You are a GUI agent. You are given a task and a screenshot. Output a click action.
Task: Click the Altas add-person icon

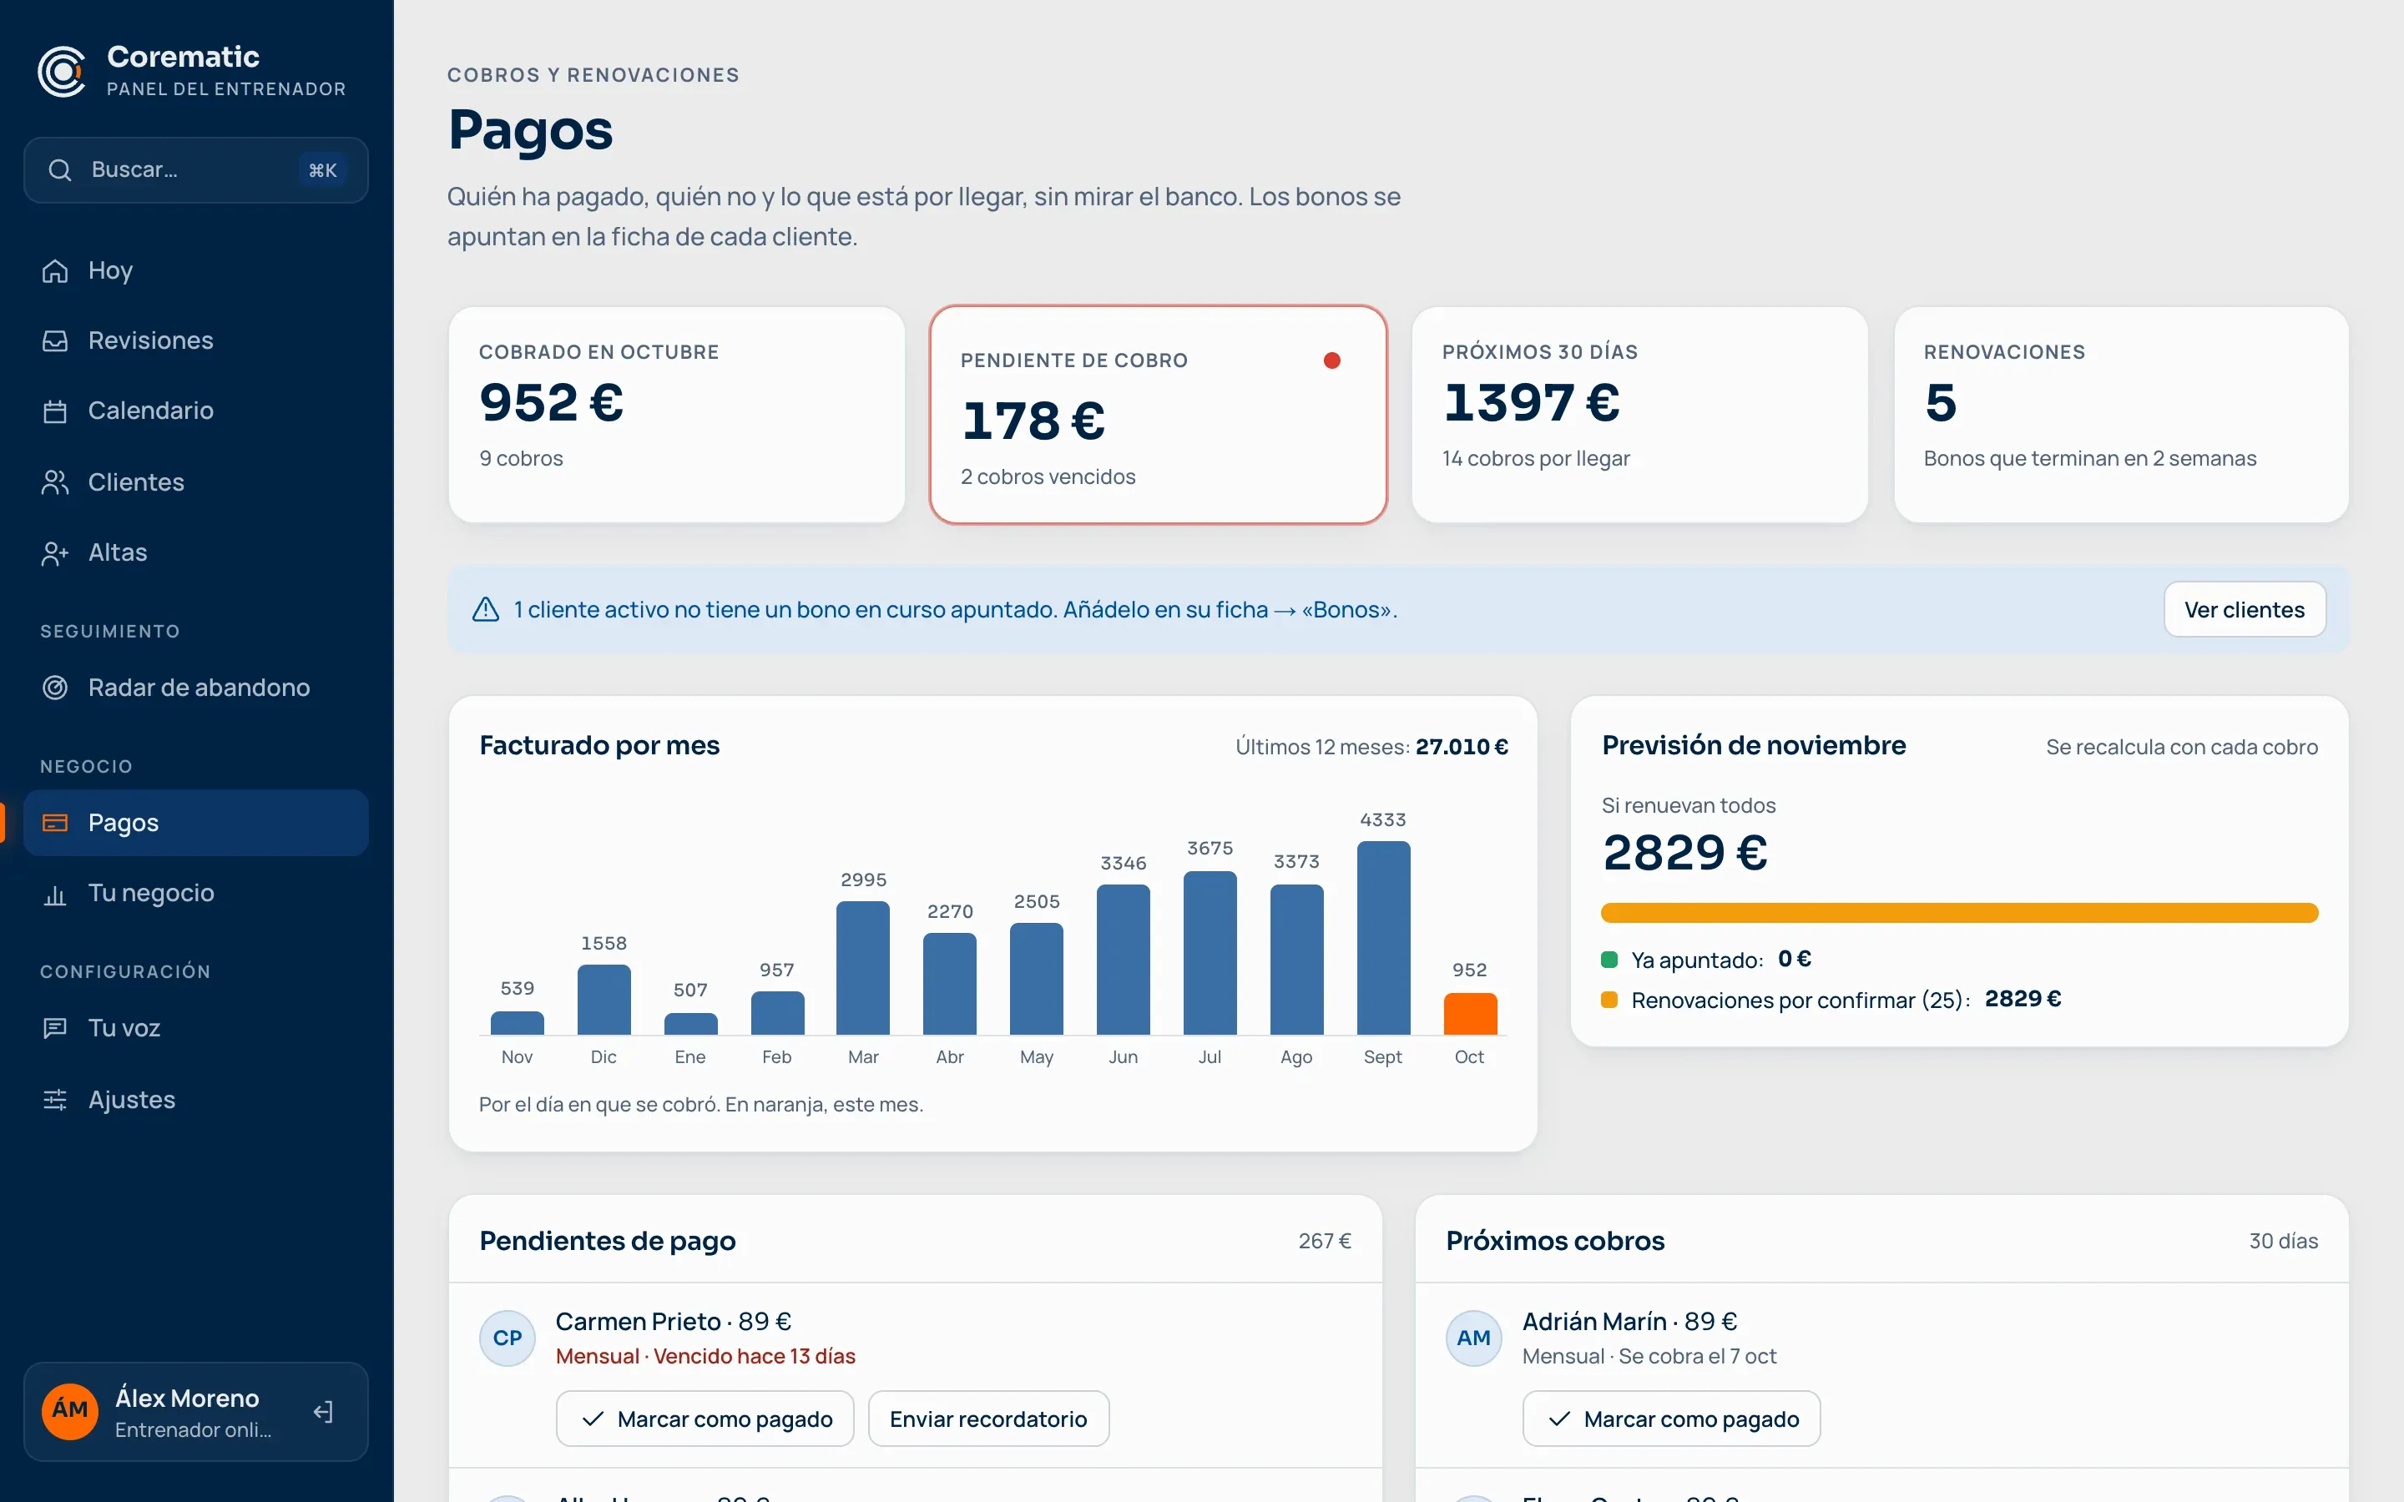(54, 552)
